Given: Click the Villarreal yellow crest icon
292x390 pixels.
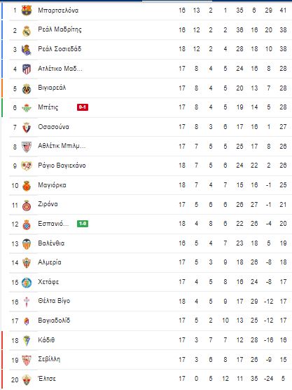Looking at the screenshot, I should point(27,89).
